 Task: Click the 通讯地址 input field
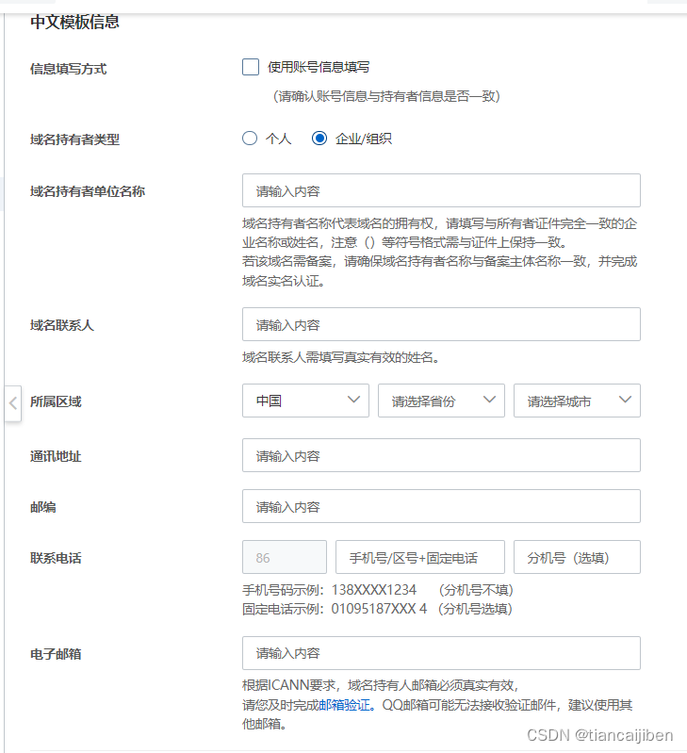pos(441,455)
